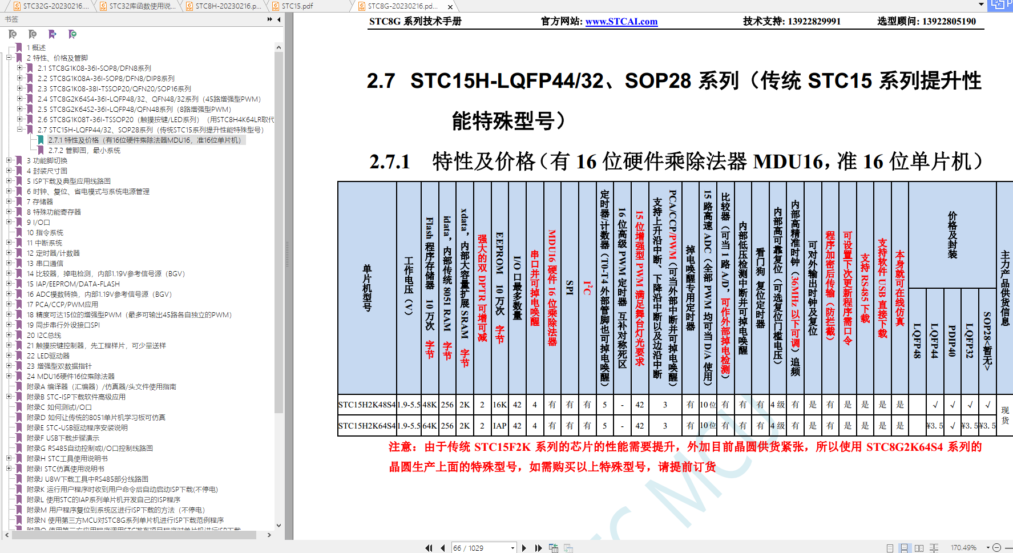Click the bookmark with blue arrow icon
1013x553 pixels.
tap(53, 34)
